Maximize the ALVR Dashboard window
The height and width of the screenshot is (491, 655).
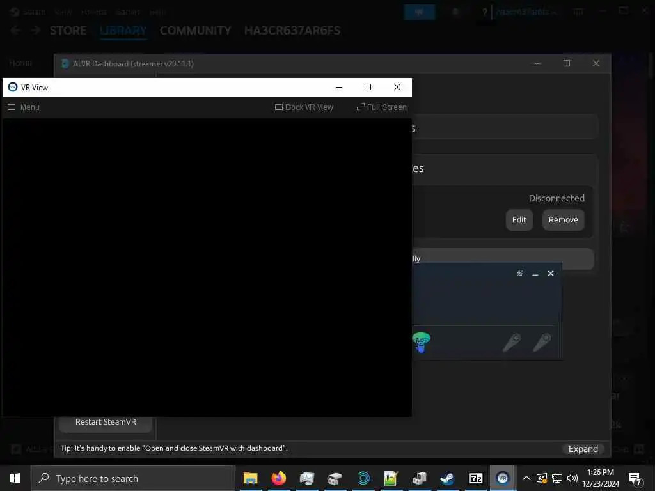click(x=567, y=63)
